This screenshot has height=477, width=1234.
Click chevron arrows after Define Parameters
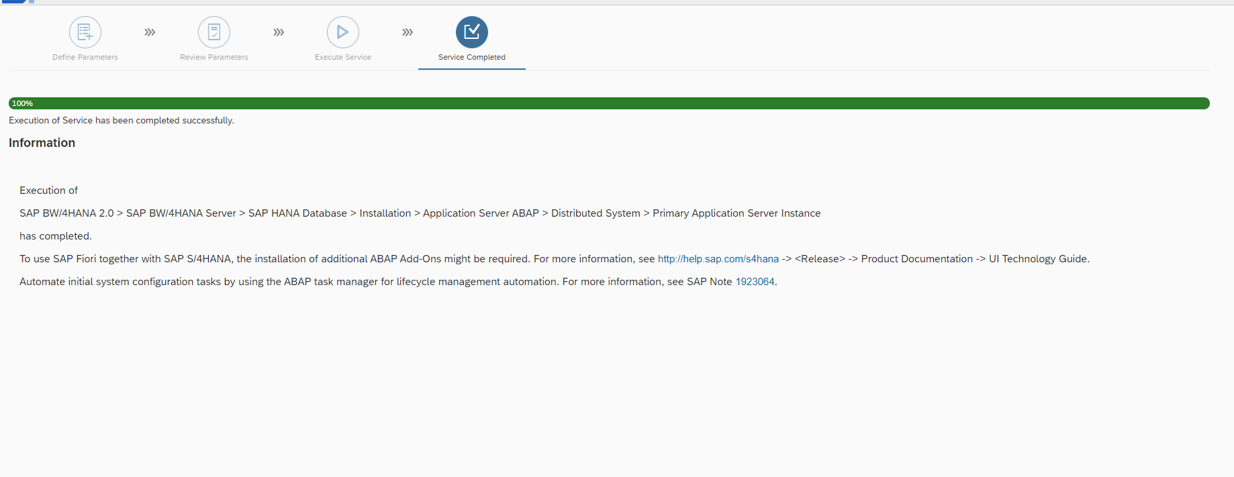[150, 32]
